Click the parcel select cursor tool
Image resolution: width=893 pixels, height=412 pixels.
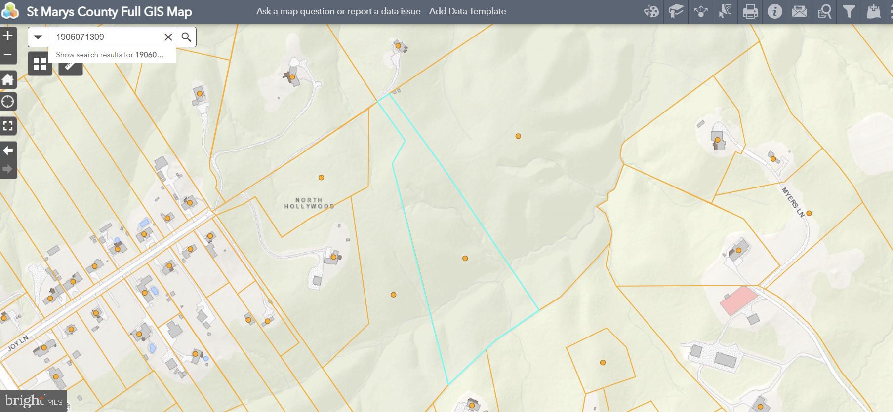[x=725, y=11]
